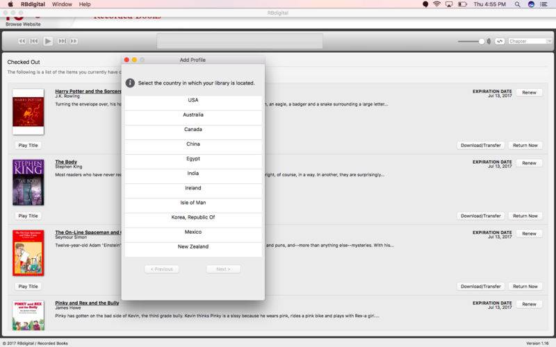The width and height of the screenshot is (556, 347).
Task: Click the Stephen King The Body cover
Action: click(x=28, y=182)
